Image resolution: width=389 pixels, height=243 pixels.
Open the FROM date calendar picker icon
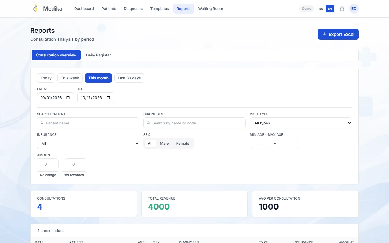pyautogui.click(x=68, y=98)
